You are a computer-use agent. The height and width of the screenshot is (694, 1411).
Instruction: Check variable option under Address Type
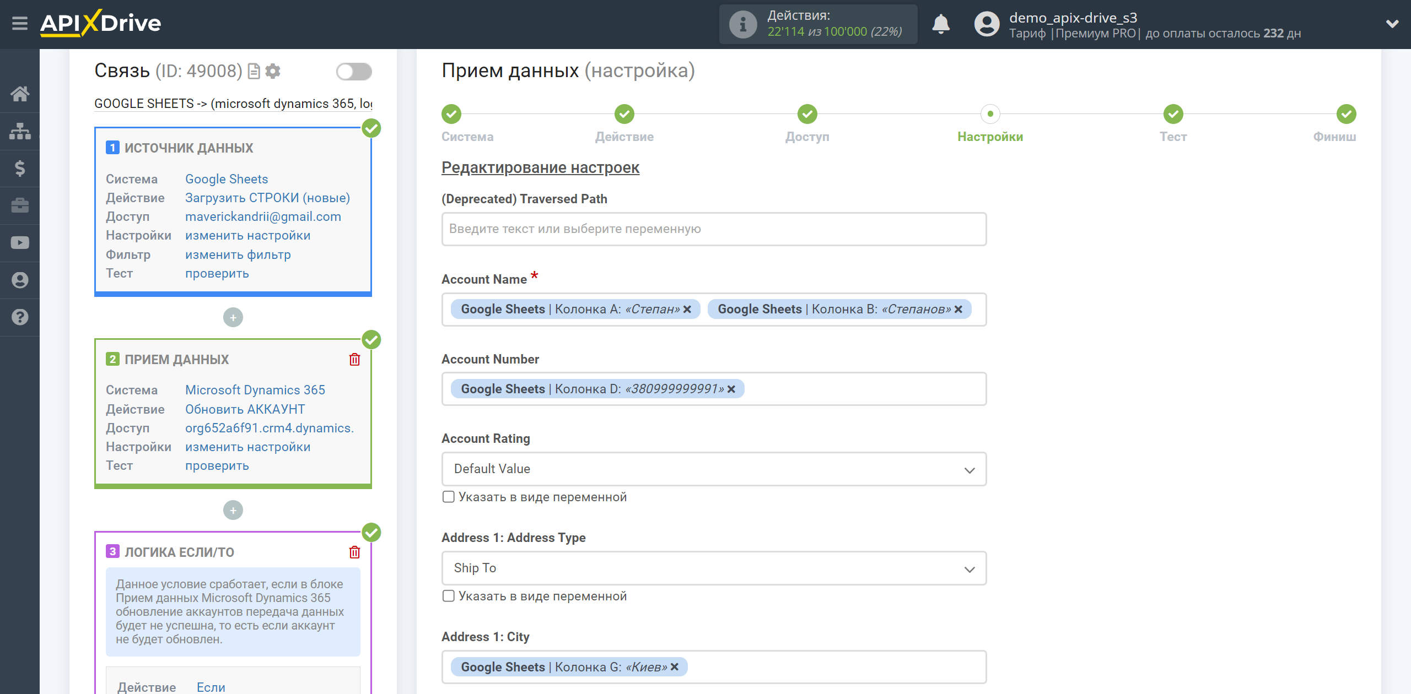click(449, 596)
